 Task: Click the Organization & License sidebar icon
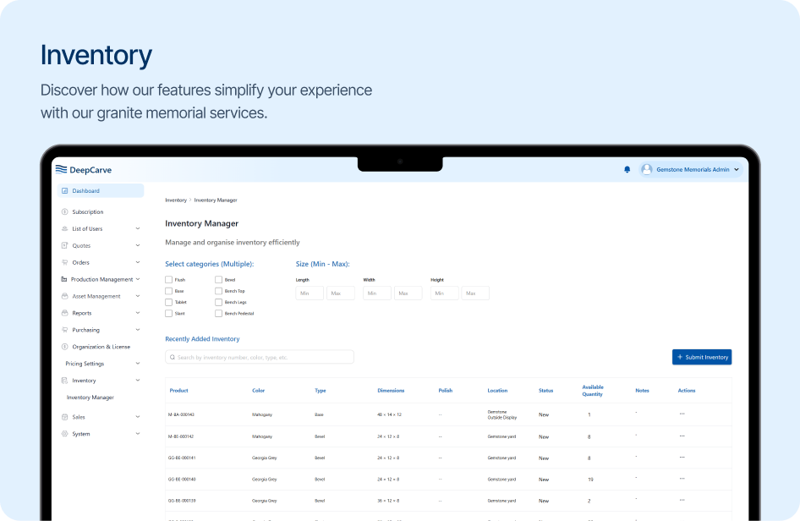pyautogui.click(x=65, y=347)
